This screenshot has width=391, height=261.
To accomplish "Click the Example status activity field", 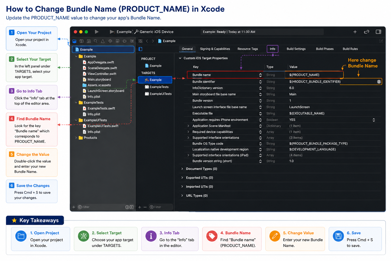I will coord(262,32).
